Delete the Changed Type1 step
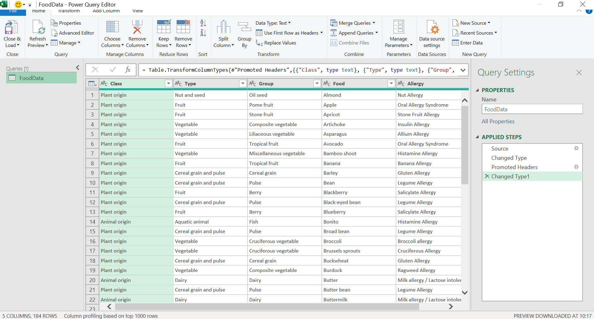The width and height of the screenshot is (594, 319). (487, 177)
